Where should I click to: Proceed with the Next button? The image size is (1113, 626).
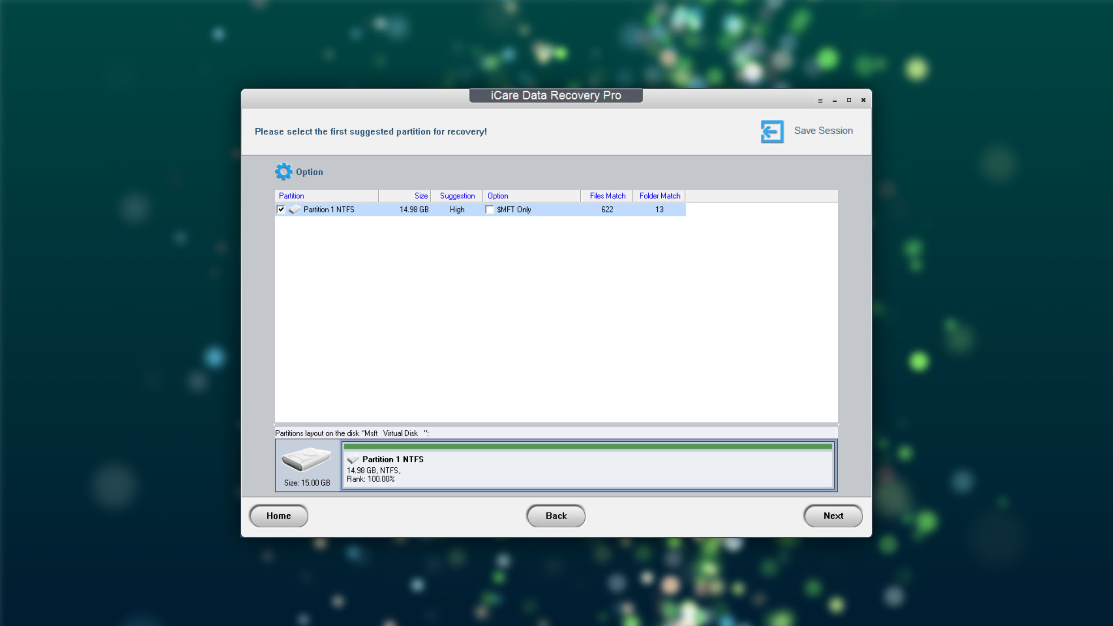click(833, 516)
